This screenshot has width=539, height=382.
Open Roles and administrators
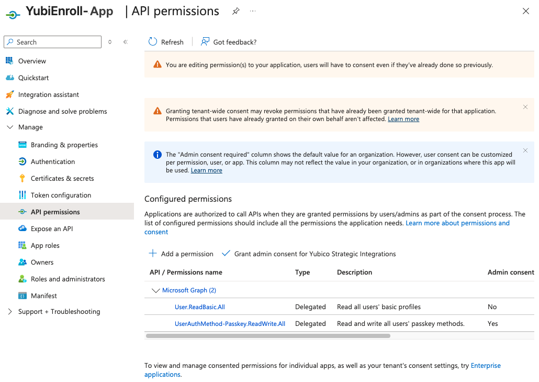click(x=68, y=279)
